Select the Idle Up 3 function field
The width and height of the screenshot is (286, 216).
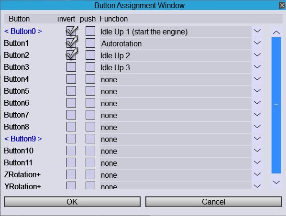pos(176,67)
